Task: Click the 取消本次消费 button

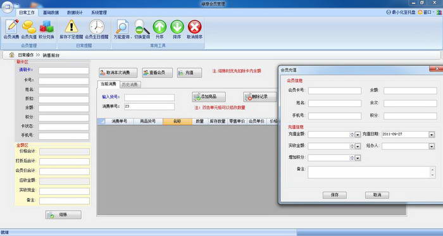Action: (118, 73)
